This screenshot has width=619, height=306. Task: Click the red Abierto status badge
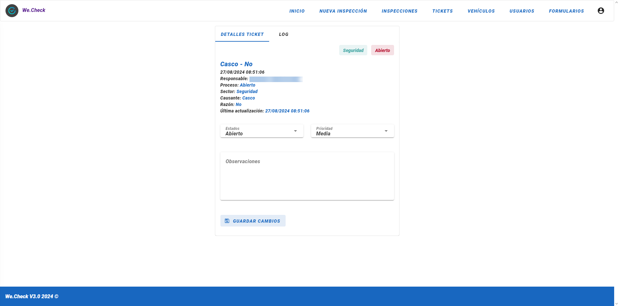point(382,50)
